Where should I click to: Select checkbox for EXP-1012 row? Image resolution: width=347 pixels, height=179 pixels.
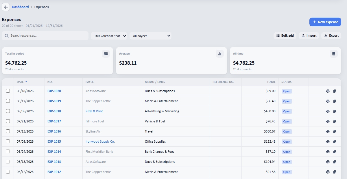click(8, 171)
